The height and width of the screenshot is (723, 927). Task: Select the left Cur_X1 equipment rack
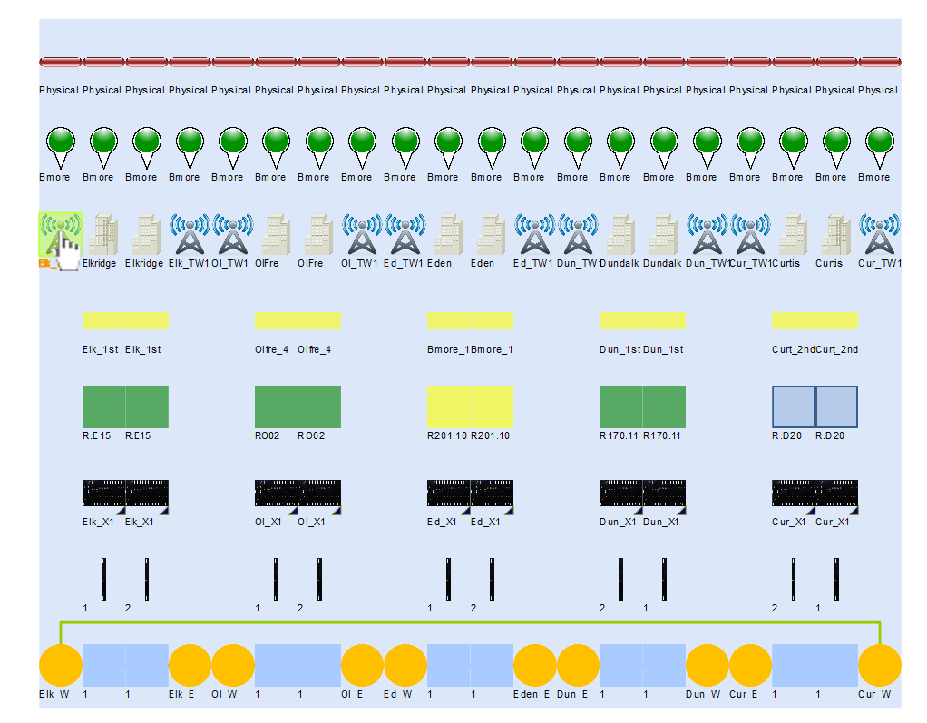pos(793,493)
